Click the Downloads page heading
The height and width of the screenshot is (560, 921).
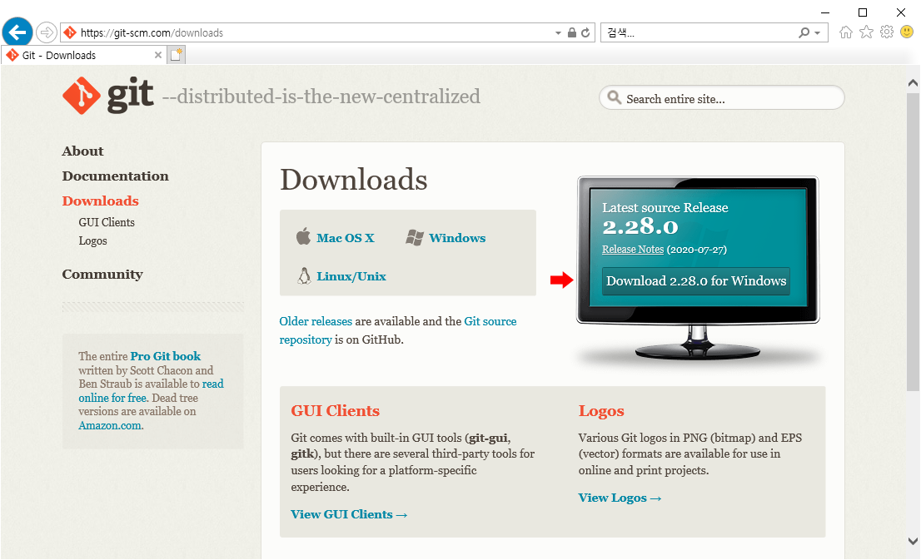pos(354,180)
